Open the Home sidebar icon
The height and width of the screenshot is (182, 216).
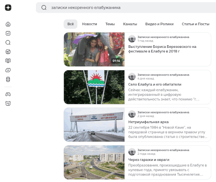[x=8, y=24]
